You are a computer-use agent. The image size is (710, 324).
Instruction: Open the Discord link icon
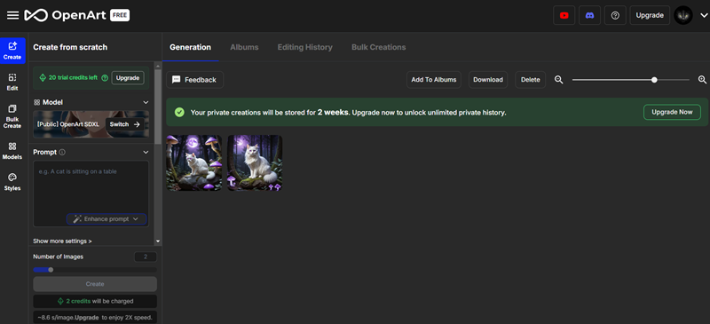pyautogui.click(x=589, y=15)
